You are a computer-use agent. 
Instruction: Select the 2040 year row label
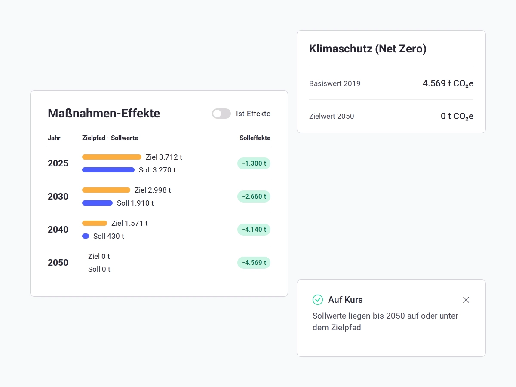point(58,230)
